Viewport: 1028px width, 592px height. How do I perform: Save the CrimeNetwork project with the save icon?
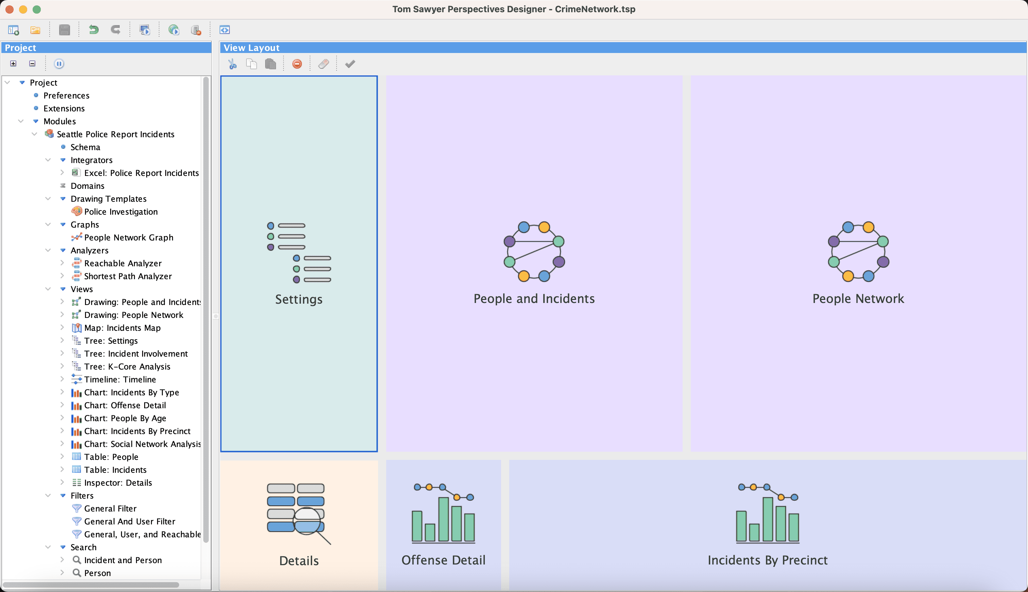pos(64,29)
